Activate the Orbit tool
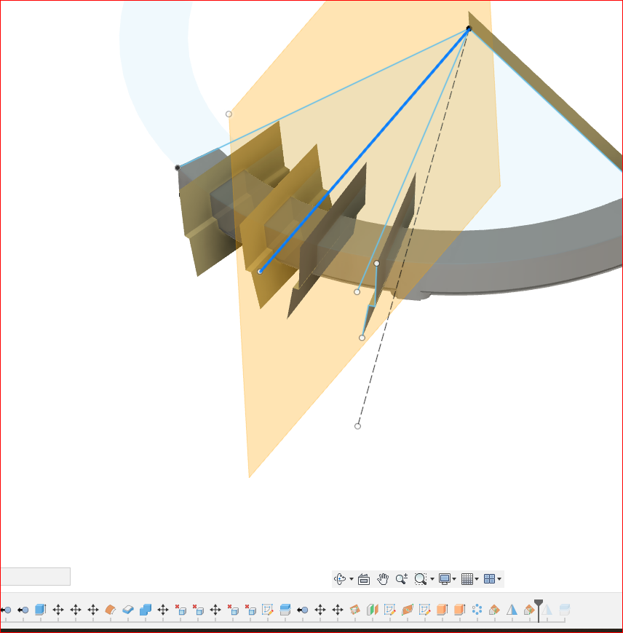The image size is (623, 633). click(339, 578)
